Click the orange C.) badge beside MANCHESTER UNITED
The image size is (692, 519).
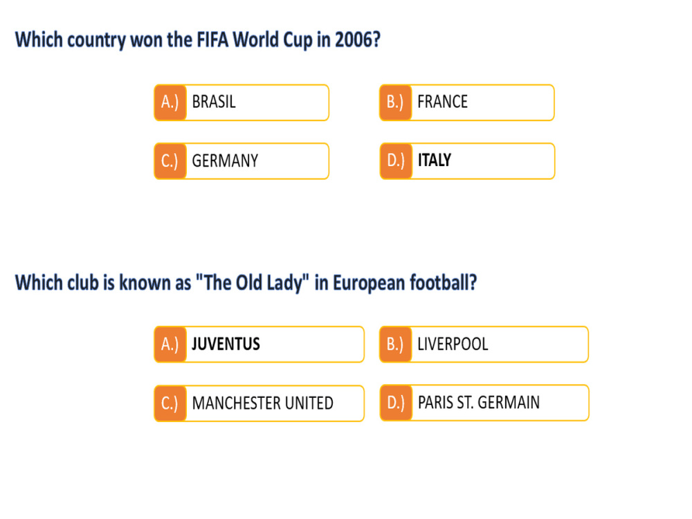click(x=170, y=403)
